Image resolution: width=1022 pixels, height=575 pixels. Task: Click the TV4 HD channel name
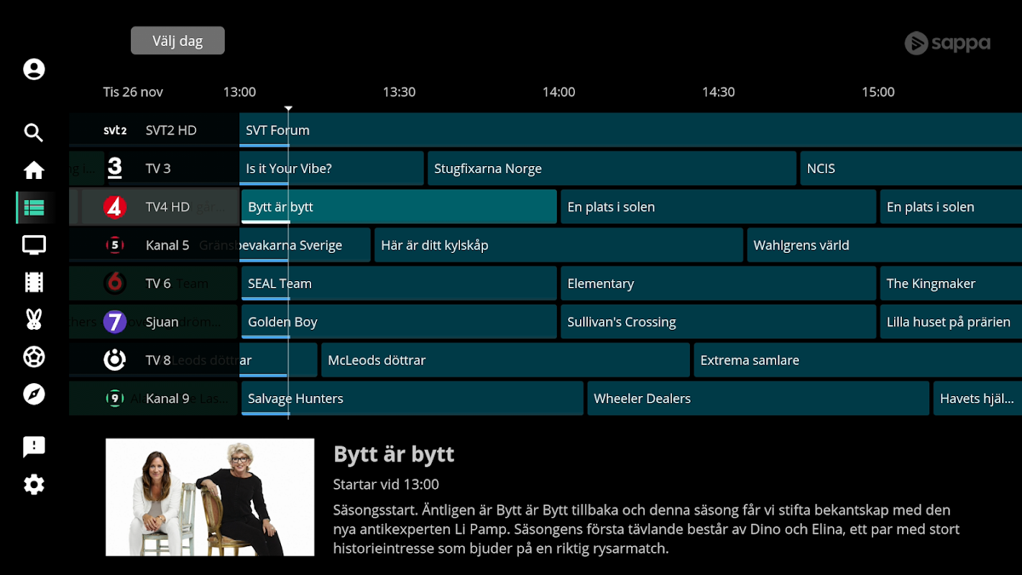click(x=167, y=207)
